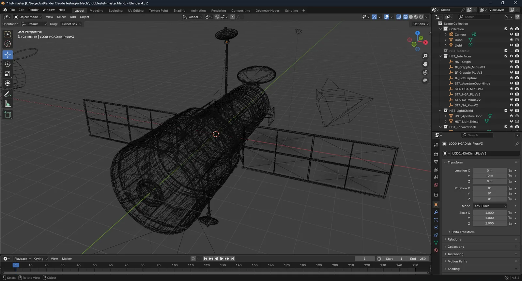The width and height of the screenshot is (522, 281).
Task: Open the Render properties tab icon
Action: pos(436,155)
